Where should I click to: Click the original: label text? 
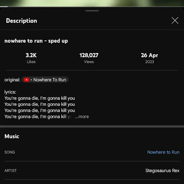(12, 80)
